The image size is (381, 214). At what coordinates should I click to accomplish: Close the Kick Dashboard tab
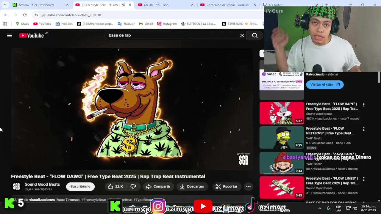tap(67, 5)
